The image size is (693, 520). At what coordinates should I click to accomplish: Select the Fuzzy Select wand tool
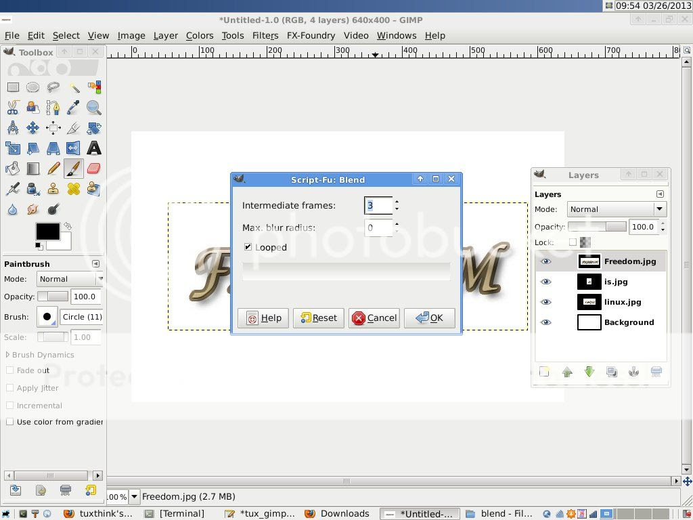pos(74,87)
